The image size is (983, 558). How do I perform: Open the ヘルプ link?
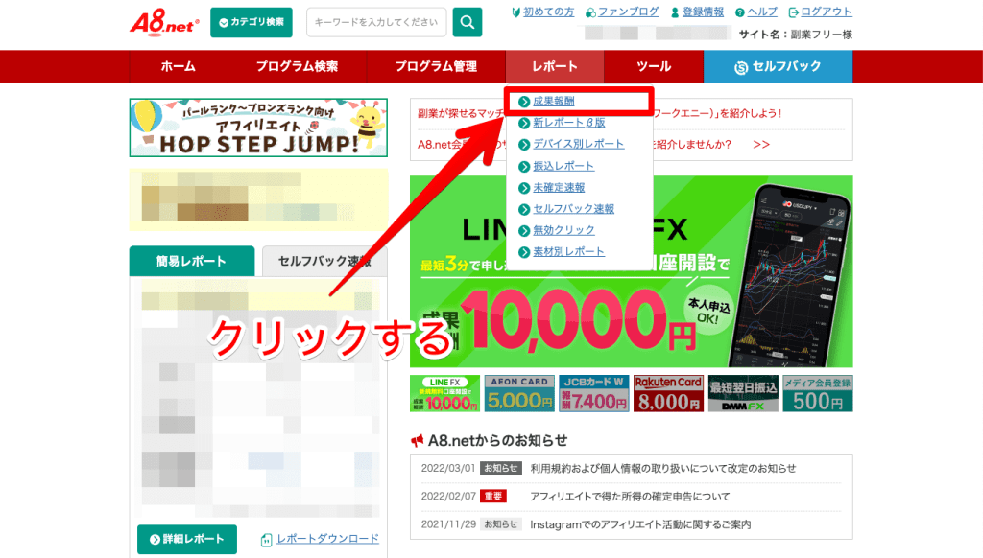click(x=762, y=12)
